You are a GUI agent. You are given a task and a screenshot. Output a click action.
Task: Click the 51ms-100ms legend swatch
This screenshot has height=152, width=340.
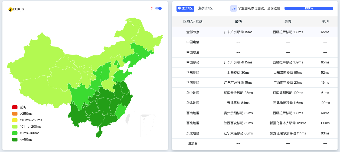15,133
